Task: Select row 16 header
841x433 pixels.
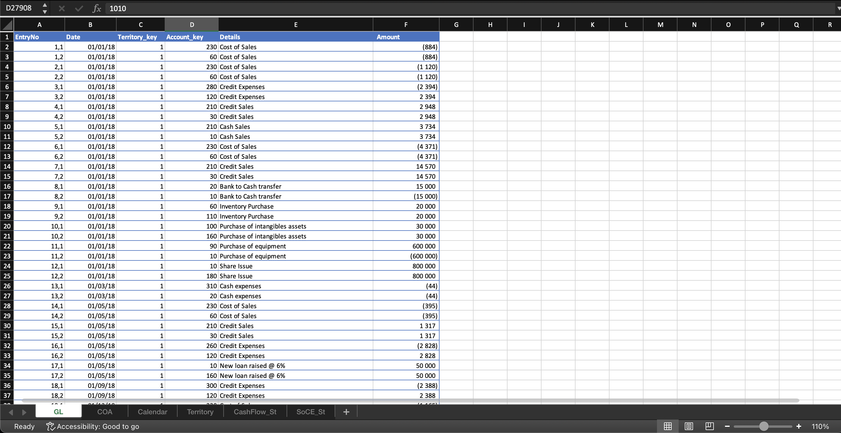Action: [7, 186]
